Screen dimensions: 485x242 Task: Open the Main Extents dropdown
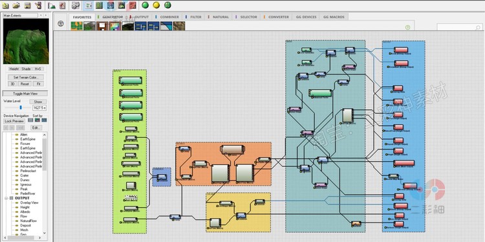pyautogui.click(x=21, y=15)
